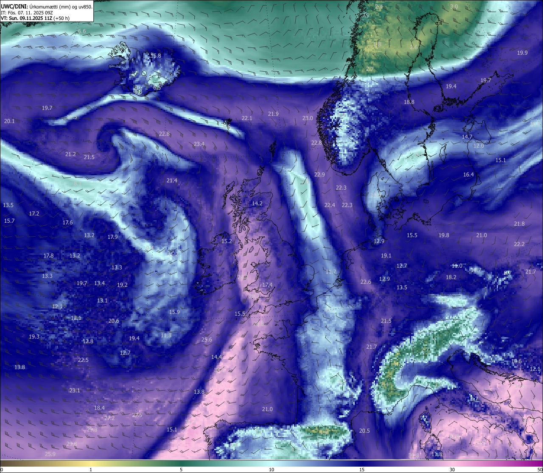Screen dimensions: 543x473
Task: Click the 15.2 value near Ireland
Action: pyautogui.click(x=227, y=241)
